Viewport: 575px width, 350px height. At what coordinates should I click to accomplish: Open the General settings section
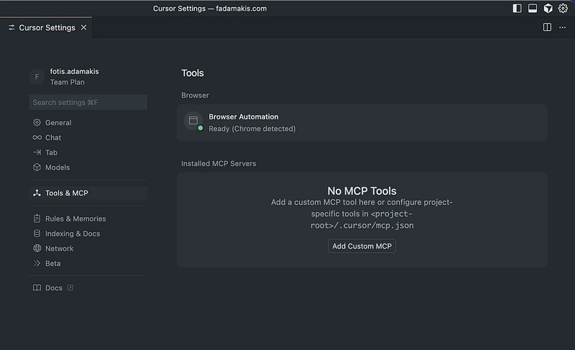[x=88, y=123]
